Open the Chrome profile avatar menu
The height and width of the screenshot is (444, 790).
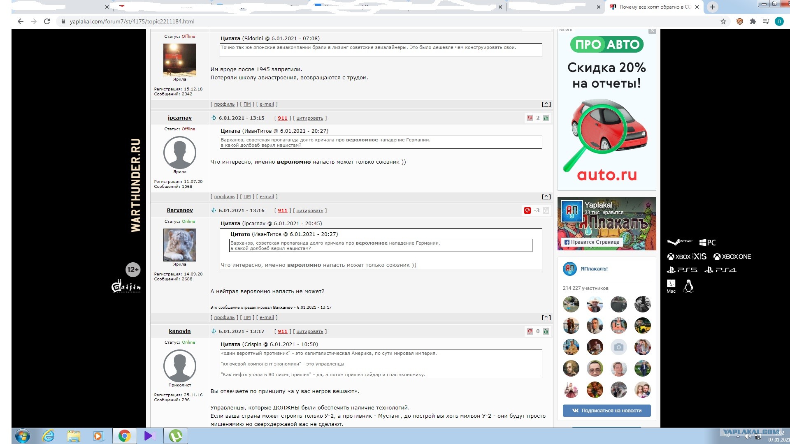point(779,21)
